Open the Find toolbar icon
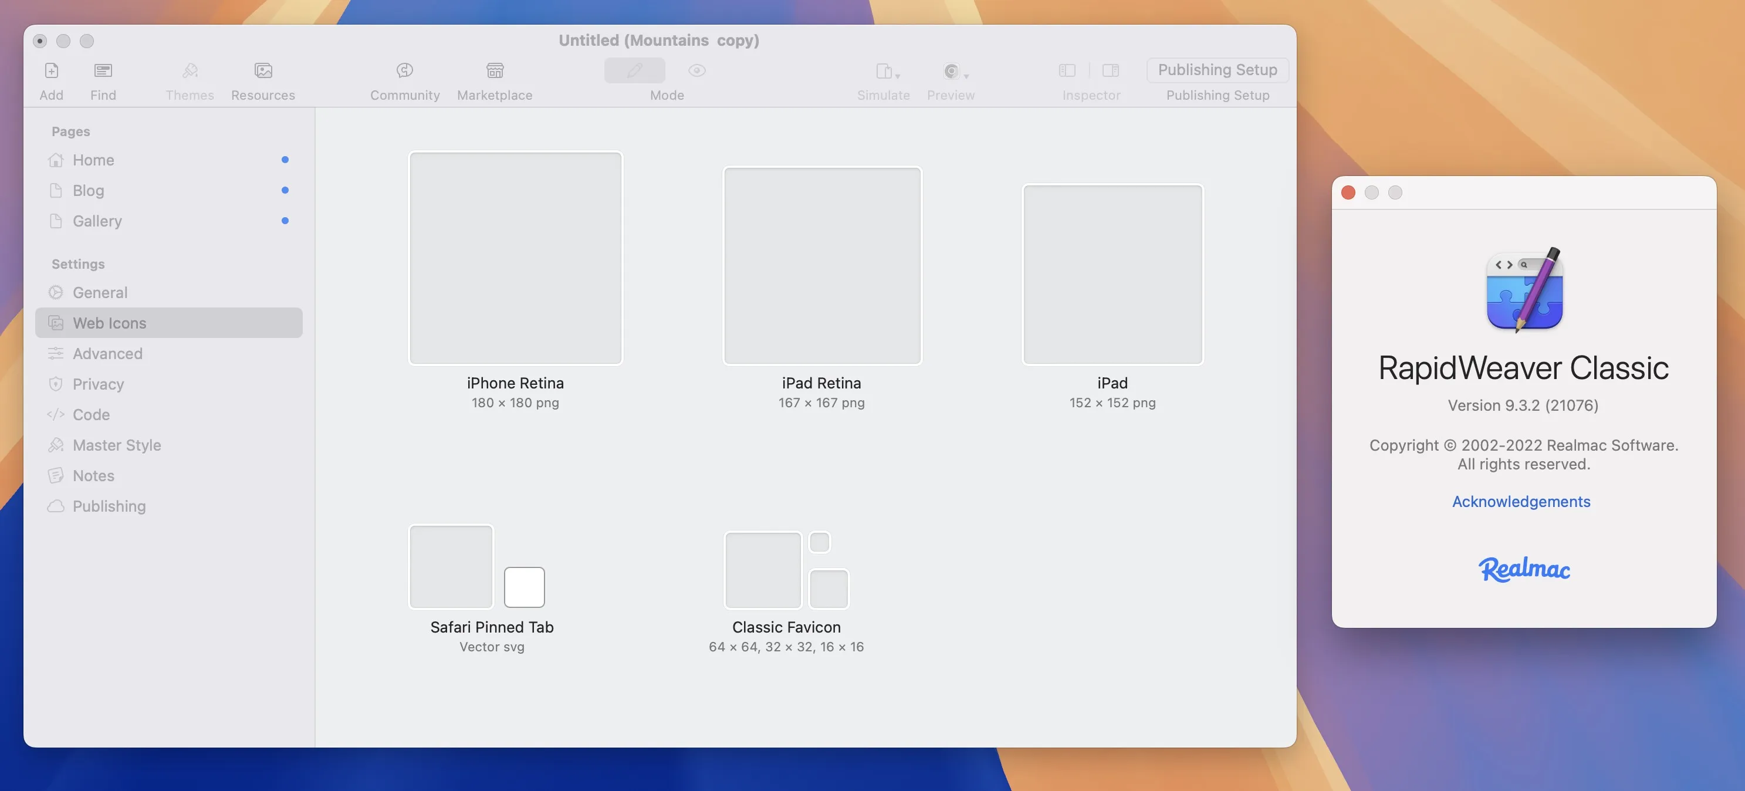Screen dimensions: 1745x791 pyautogui.click(x=103, y=70)
